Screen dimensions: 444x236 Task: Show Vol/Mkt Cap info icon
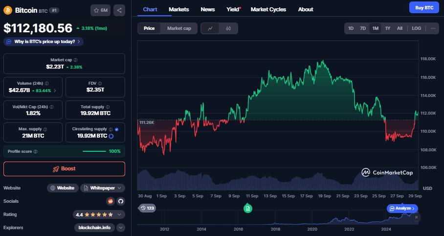coord(51,107)
